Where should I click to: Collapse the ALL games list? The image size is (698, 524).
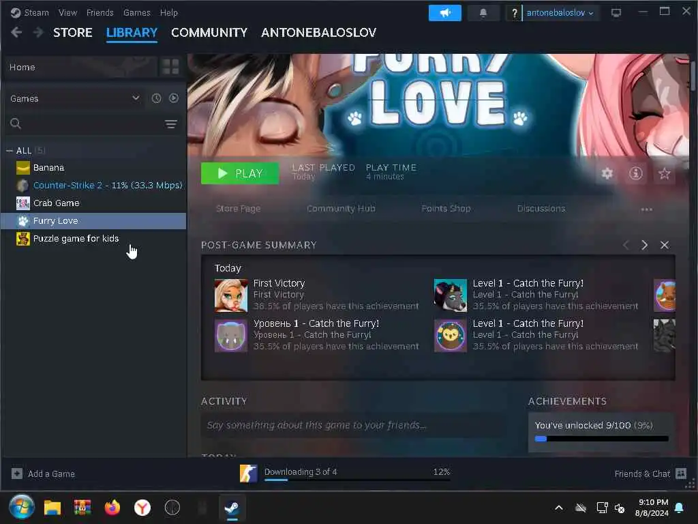(10, 151)
